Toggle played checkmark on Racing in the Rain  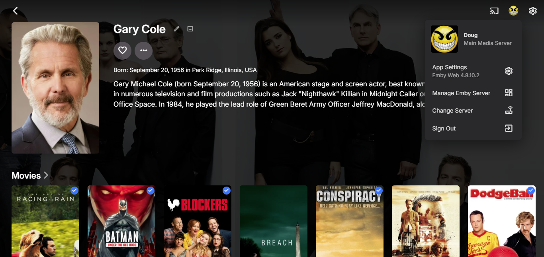click(x=74, y=191)
